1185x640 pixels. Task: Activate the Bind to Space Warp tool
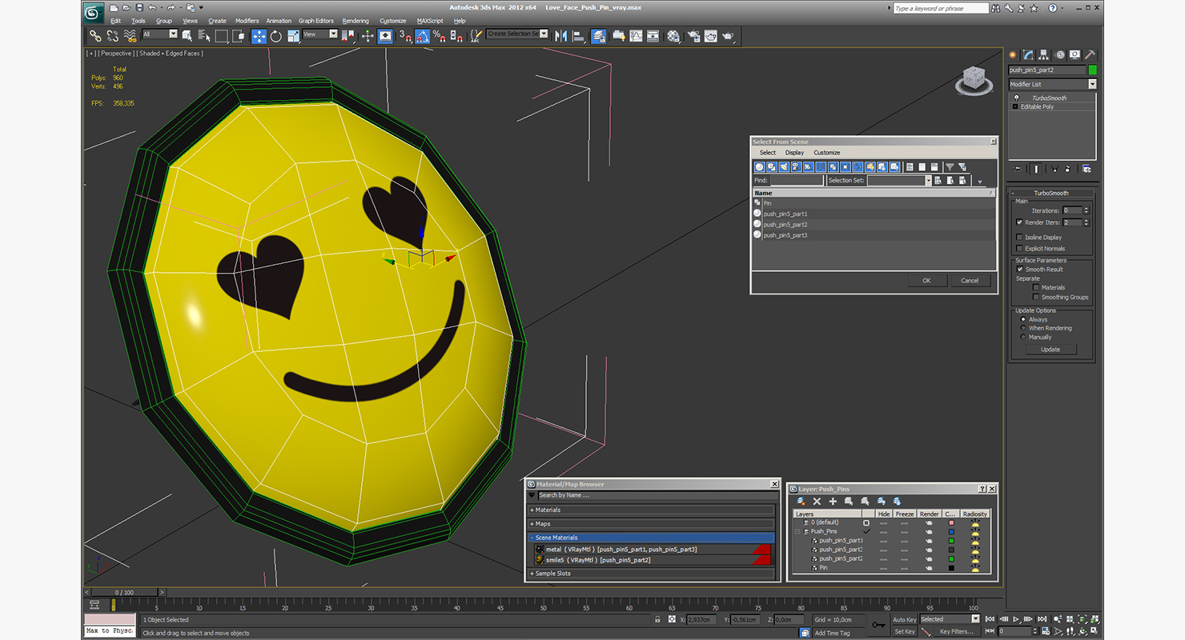[x=130, y=36]
